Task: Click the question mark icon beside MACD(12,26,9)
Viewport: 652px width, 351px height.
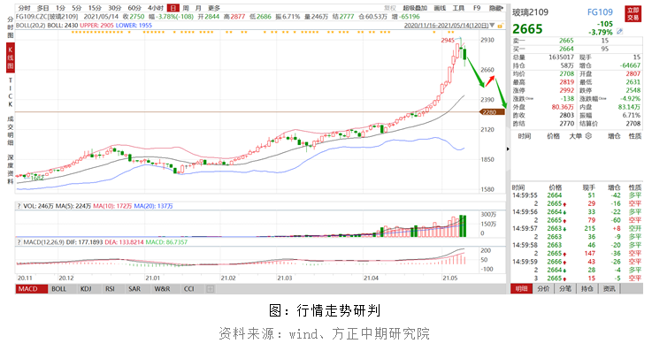Action: click(19, 241)
